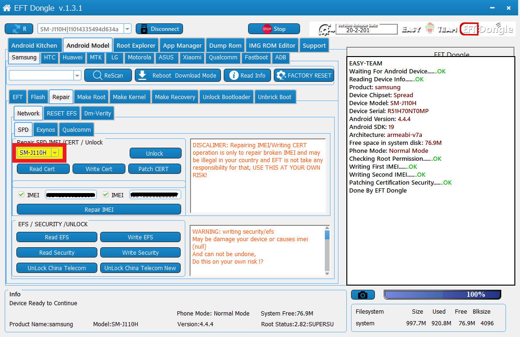Click the Read Info icon

tap(233, 75)
